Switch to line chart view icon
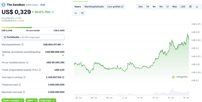 click(x=76, y=13)
